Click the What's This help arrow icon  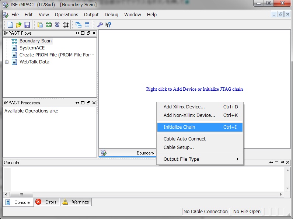coord(108,25)
